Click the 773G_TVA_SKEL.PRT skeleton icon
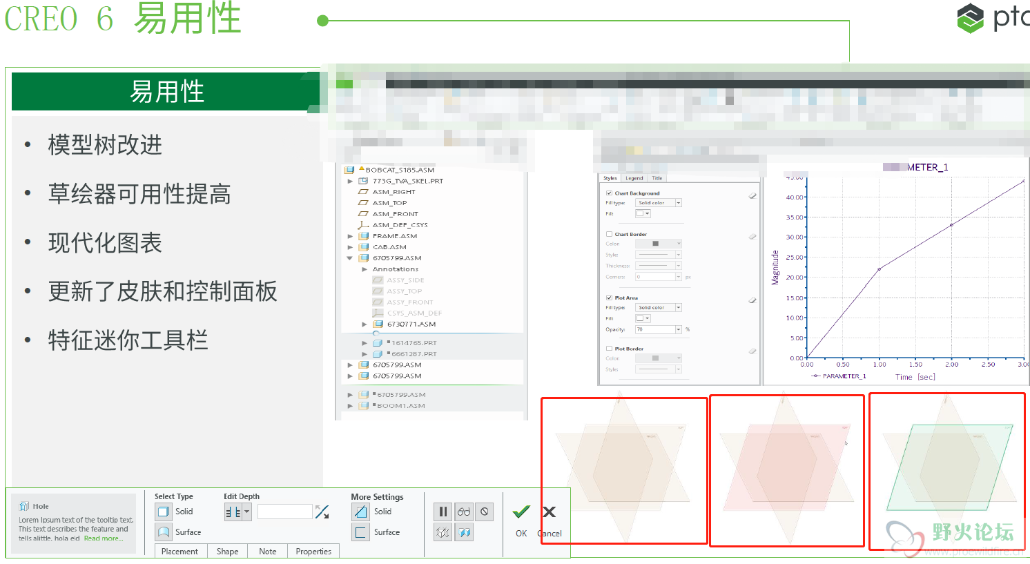Viewport: 1030px width, 564px height. [363, 181]
